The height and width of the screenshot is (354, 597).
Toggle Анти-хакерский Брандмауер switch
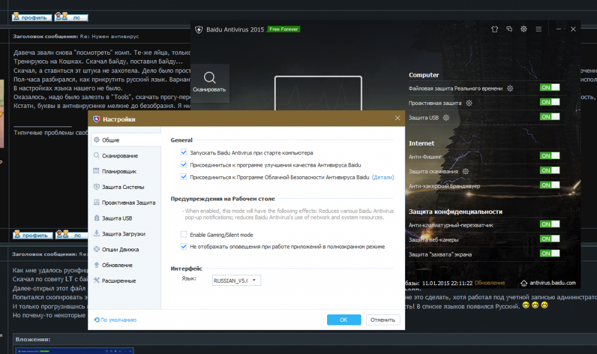pos(550,185)
